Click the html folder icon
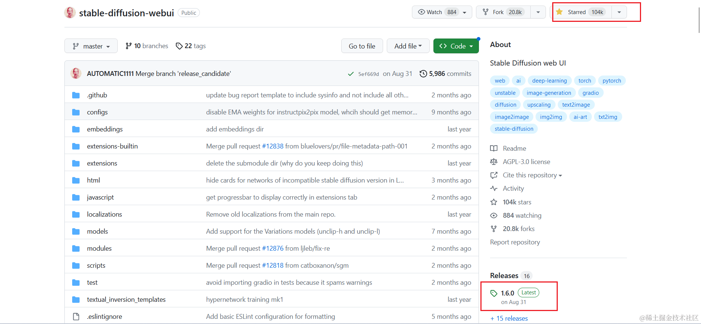Image resolution: width=701 pixels, height=324 pixels. (x=76, y=180)
